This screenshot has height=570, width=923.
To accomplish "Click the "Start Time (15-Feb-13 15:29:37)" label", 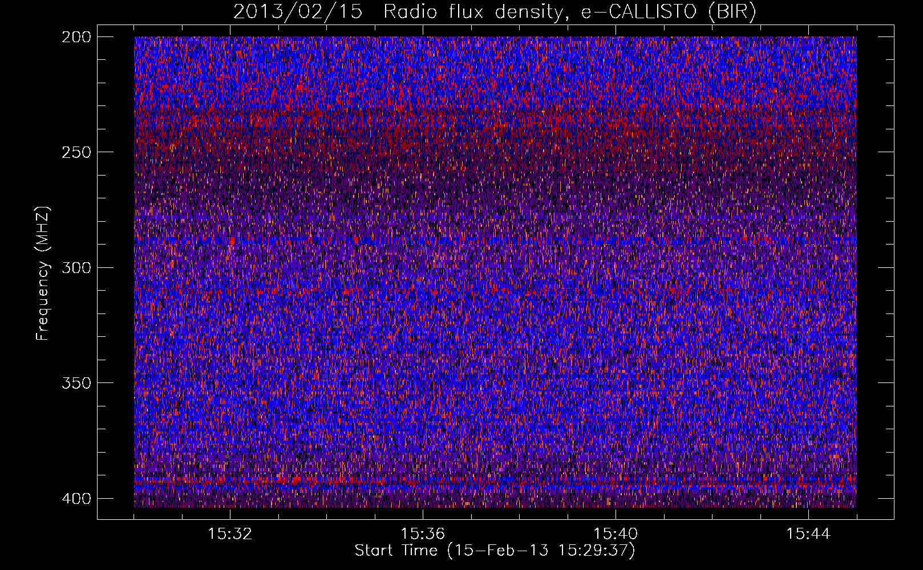I will [x=495, y=551].
